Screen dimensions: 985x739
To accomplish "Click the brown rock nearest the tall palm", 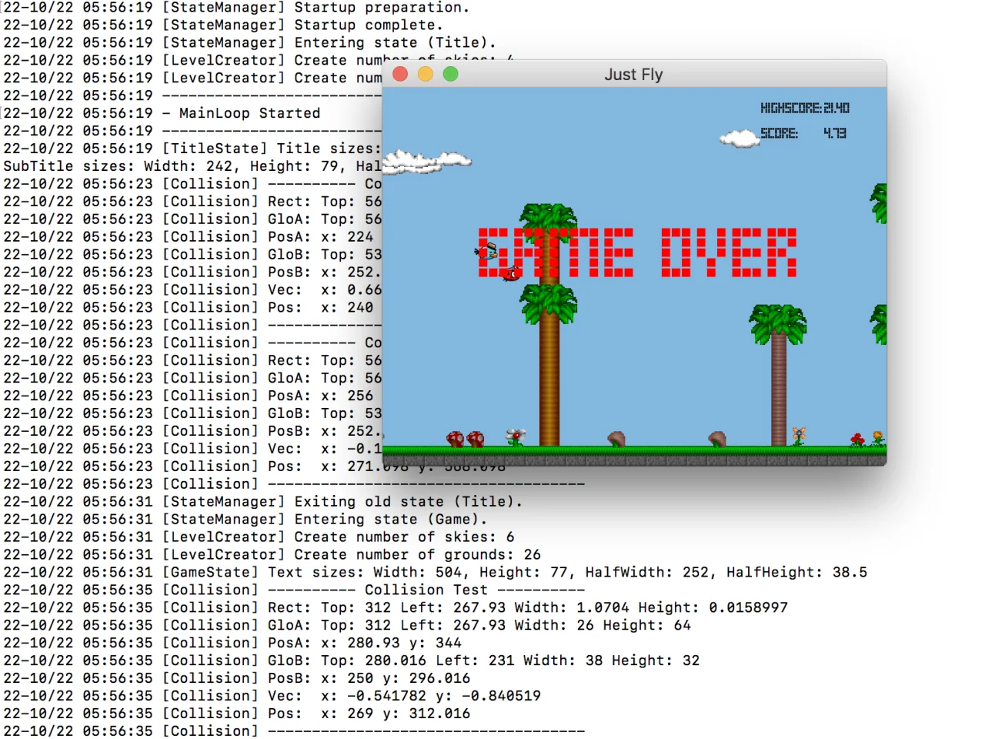I will 616,439.
